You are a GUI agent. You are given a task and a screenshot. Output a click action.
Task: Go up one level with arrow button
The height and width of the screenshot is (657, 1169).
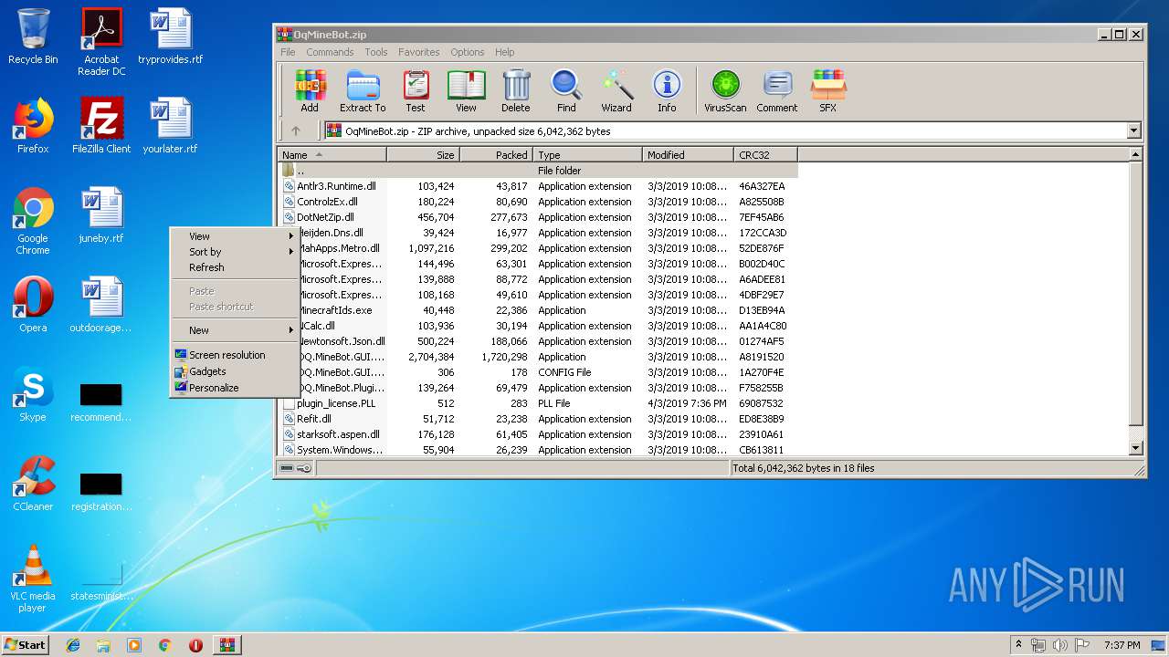coord(296,130)
